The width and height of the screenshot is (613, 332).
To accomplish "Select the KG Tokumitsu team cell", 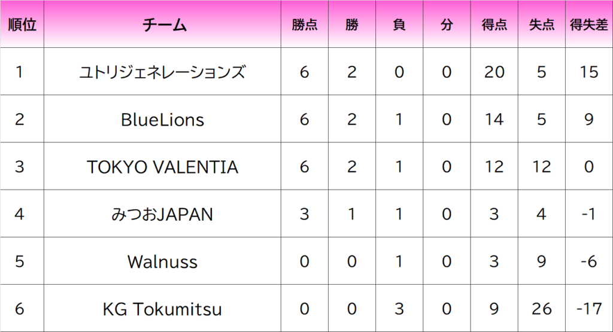I will pos(162,309).
